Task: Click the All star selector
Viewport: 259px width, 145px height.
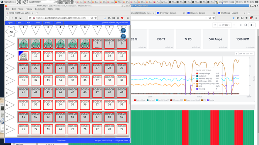Action: click(11, 32)
